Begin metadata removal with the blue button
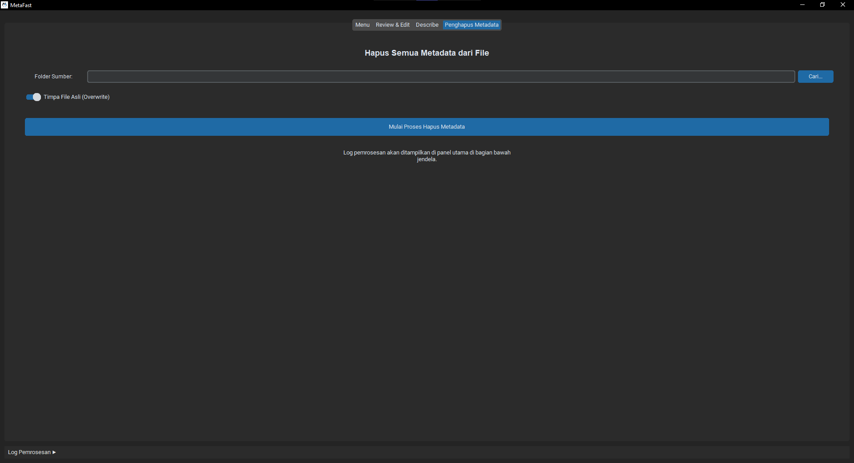Viewport: 854px width, 463px height. coord(427,126)
